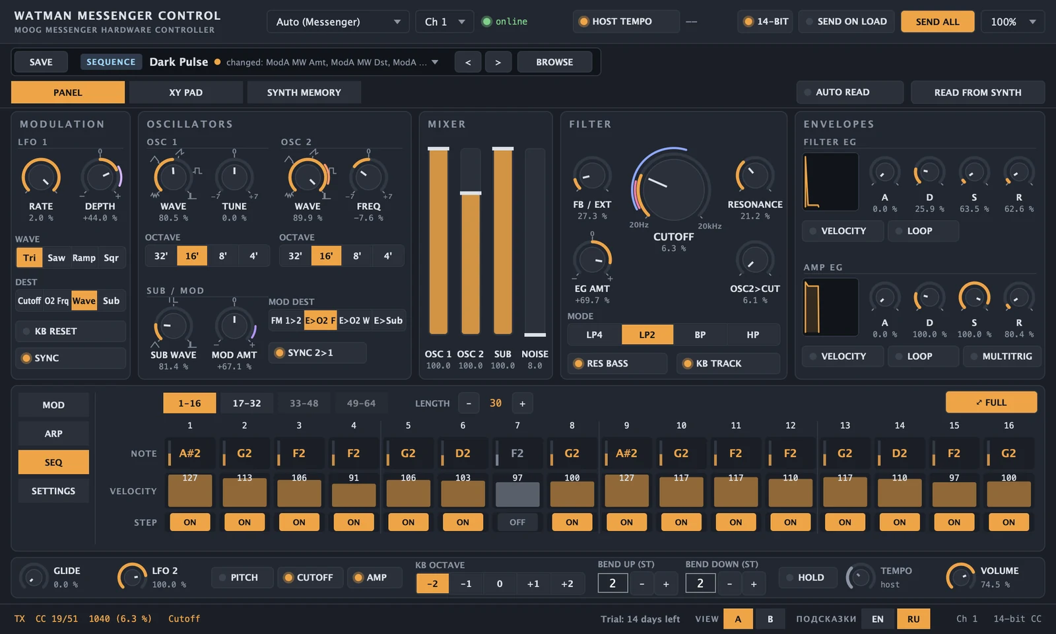Click the OSC 1 Tune knob
The width and height of the screenshot is (1056, 634).
234,177
